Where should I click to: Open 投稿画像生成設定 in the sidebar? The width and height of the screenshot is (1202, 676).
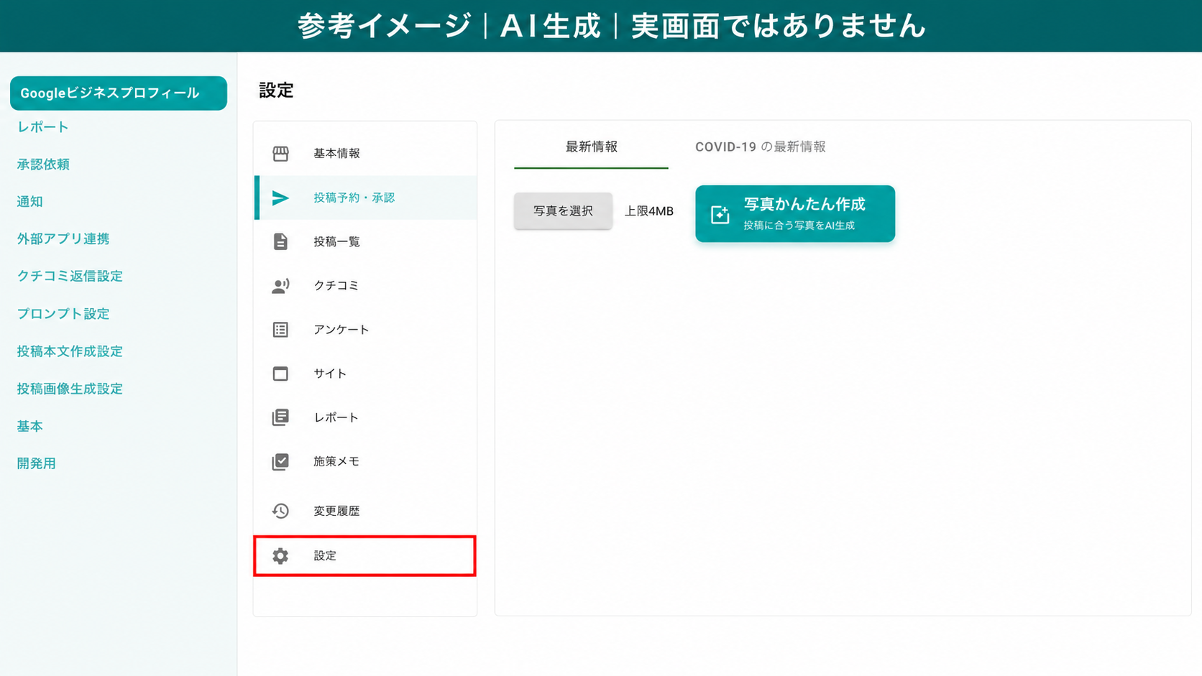(x=70, y=389)
